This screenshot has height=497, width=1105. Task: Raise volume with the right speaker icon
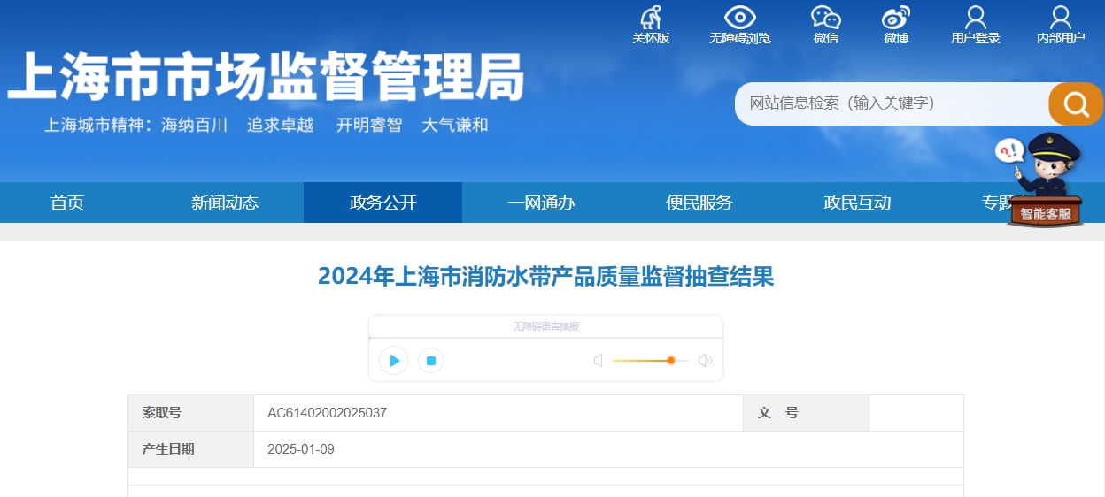(x=705, y=361)
